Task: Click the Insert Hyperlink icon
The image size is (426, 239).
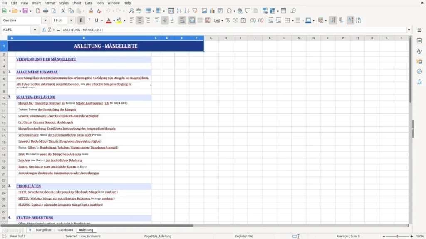Action: tap(240, 11)
